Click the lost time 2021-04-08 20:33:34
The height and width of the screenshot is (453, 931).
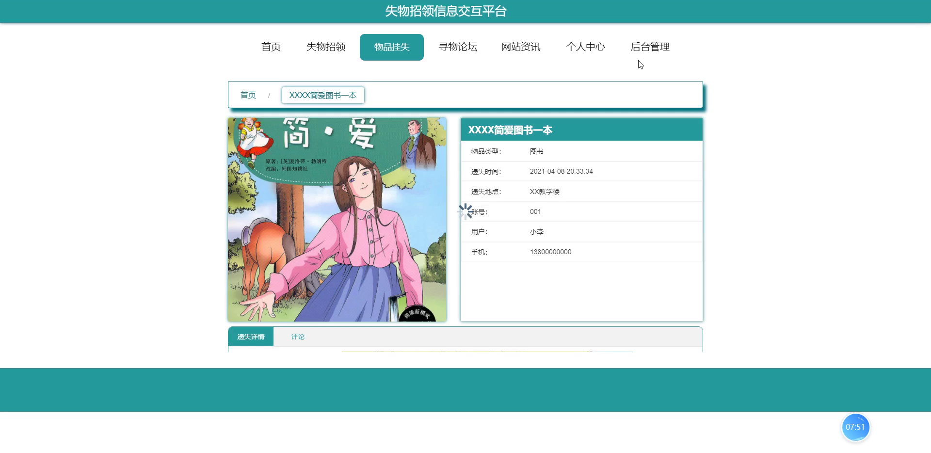[x=561, y=171]
